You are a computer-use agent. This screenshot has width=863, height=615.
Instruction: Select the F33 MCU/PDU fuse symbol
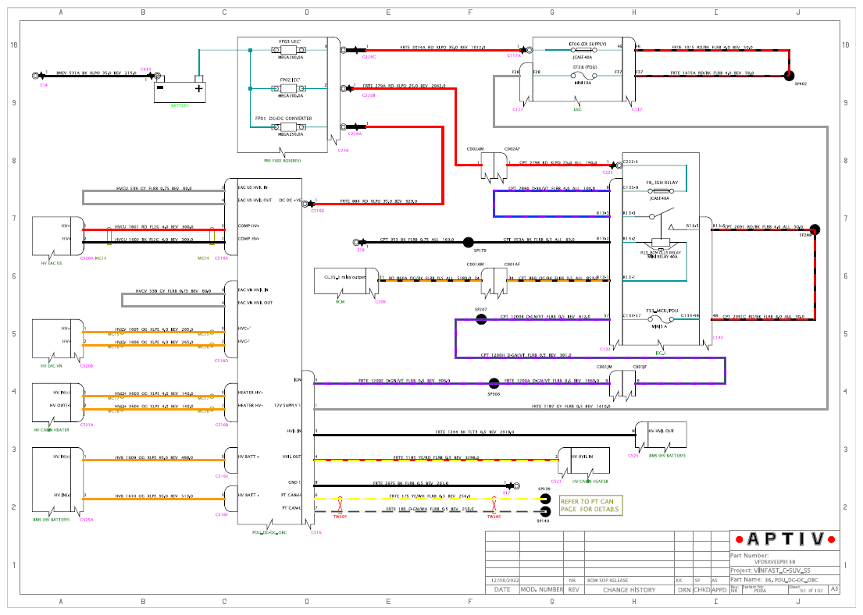[x=661, y=320]
